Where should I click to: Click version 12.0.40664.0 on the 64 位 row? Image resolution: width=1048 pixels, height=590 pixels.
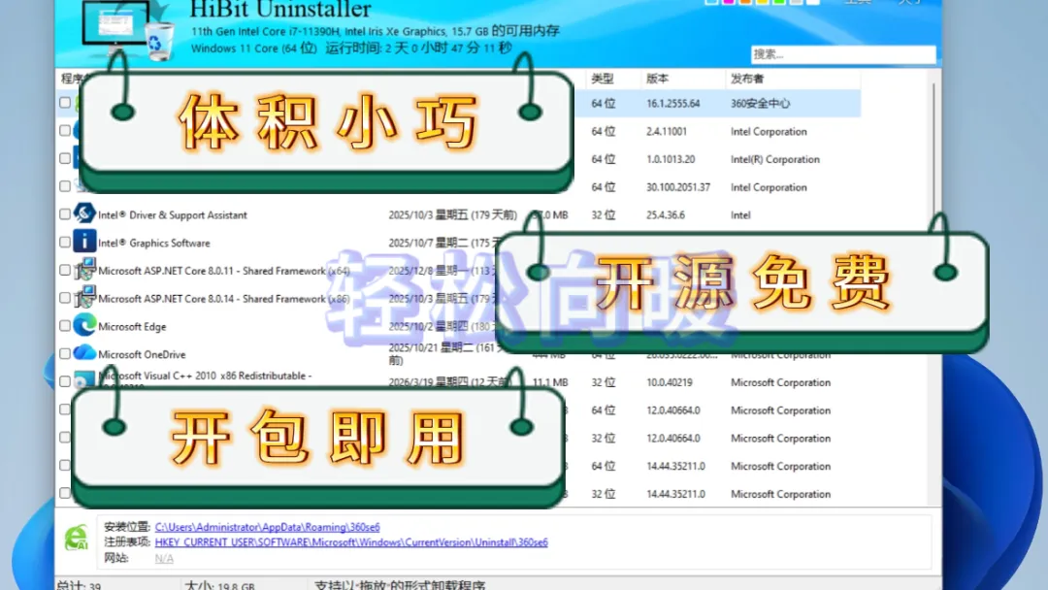[673, 410]
